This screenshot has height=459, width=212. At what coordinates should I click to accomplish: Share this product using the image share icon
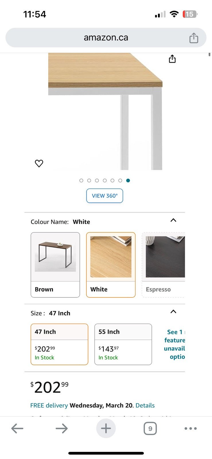pyautogui.click(x=172, y=59)
